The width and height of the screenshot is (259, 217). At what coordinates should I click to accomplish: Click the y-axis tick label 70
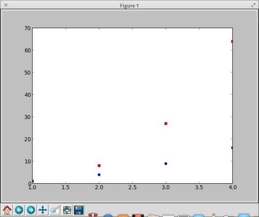[27, 28]
